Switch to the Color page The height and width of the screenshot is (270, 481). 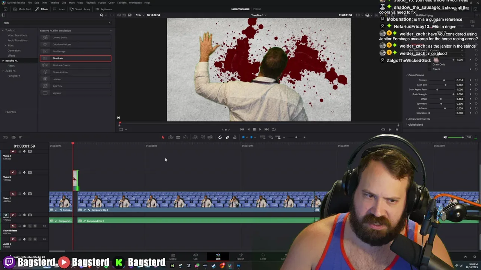(263, 257)
